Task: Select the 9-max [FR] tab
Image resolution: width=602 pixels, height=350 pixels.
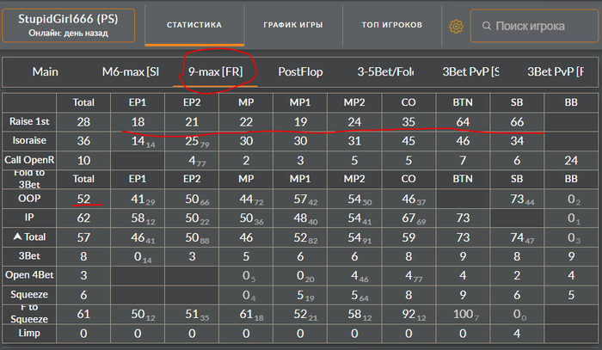Action: (215, 71)
